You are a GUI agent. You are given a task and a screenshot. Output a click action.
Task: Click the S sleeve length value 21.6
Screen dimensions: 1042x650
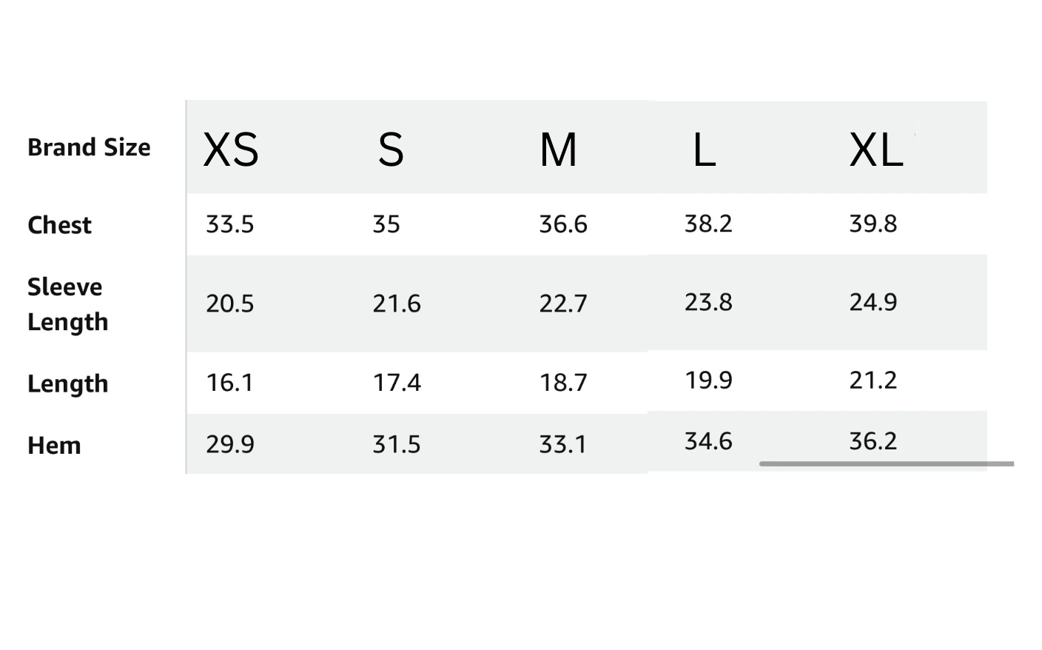click(x=397, y=304)
